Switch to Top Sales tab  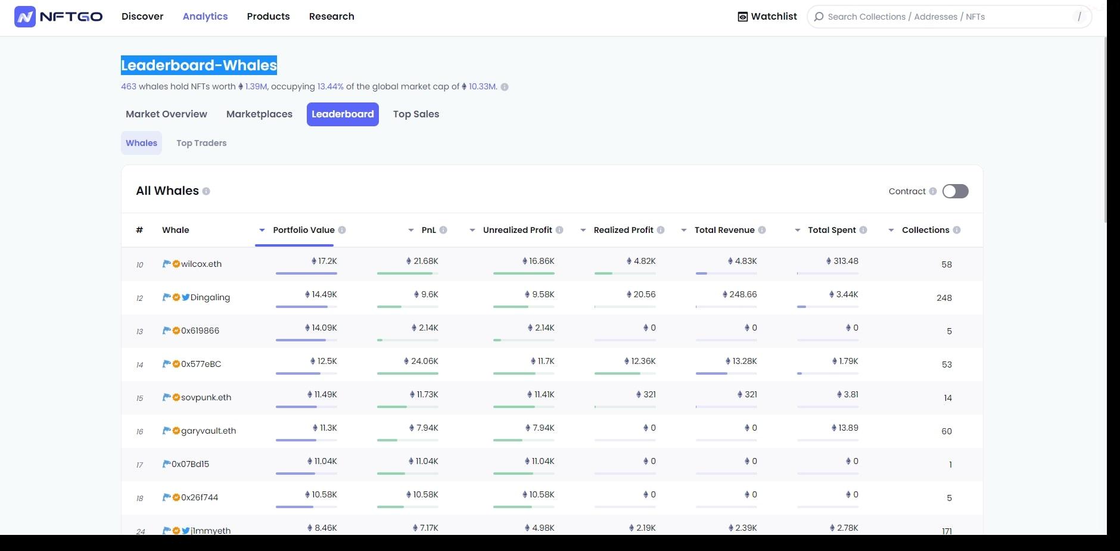coord(416,114)
